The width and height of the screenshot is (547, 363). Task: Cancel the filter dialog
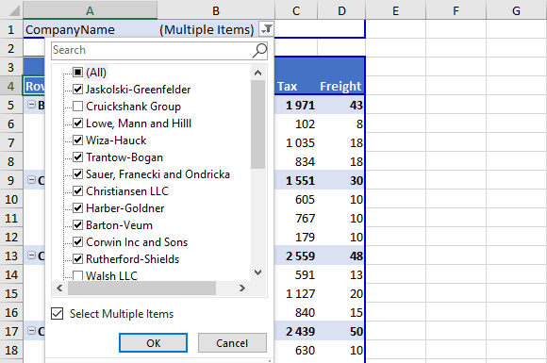232,343
